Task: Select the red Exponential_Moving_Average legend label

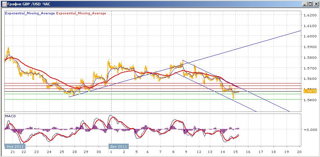Action: coord(81,13)
